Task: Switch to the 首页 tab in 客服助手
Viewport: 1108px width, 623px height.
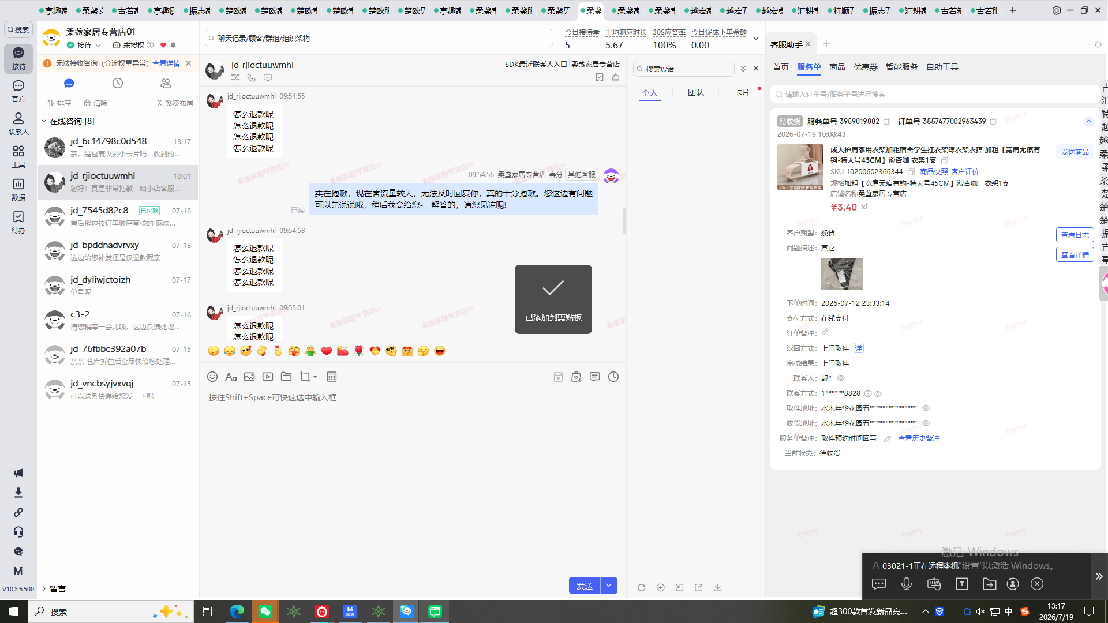Action: click(781, 67)
